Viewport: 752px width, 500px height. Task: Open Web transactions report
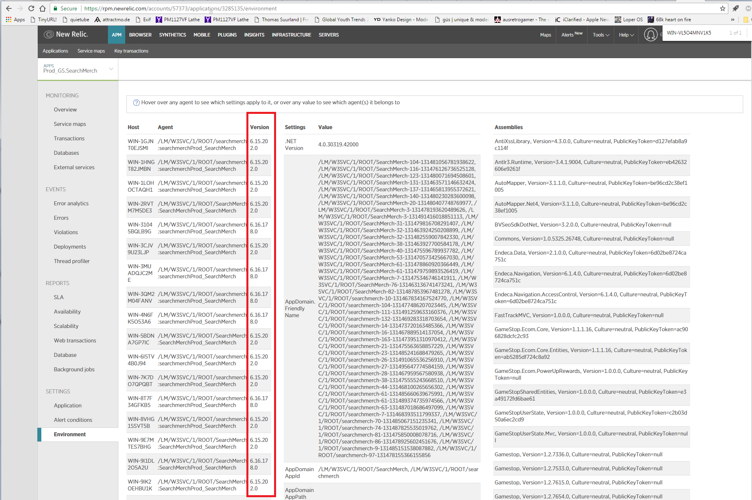tap(75, 340)
